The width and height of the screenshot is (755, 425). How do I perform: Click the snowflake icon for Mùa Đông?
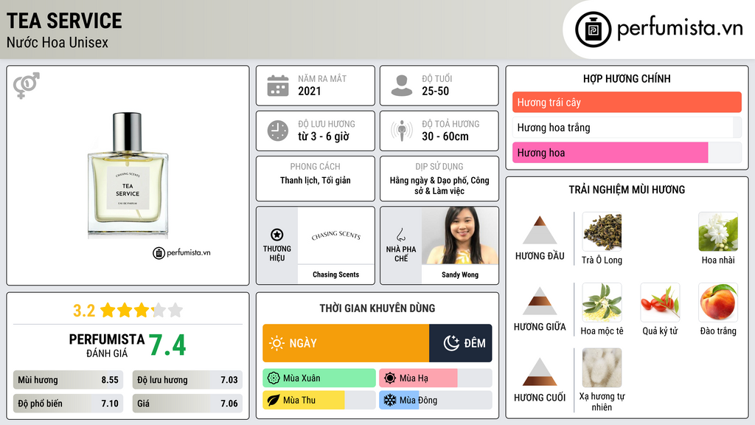pyautogui.click(x=390, y=400)
